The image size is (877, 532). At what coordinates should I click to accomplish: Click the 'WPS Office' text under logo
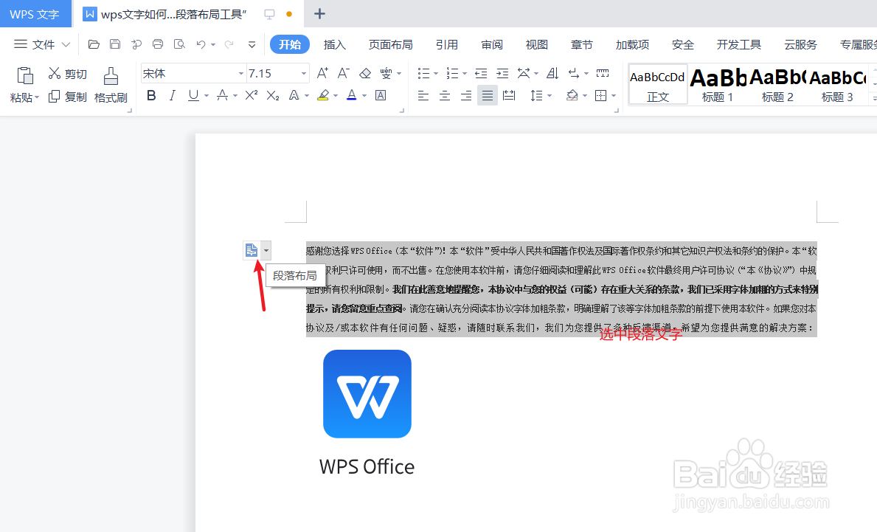coord(367,466)
